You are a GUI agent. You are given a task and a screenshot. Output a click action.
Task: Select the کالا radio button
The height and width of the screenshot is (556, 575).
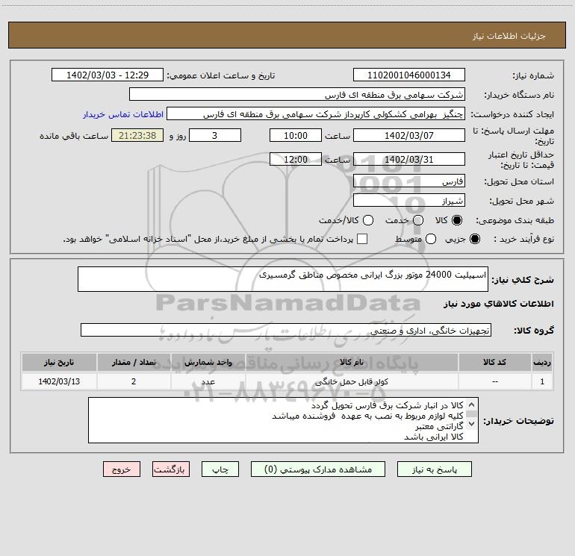(457, 220)
